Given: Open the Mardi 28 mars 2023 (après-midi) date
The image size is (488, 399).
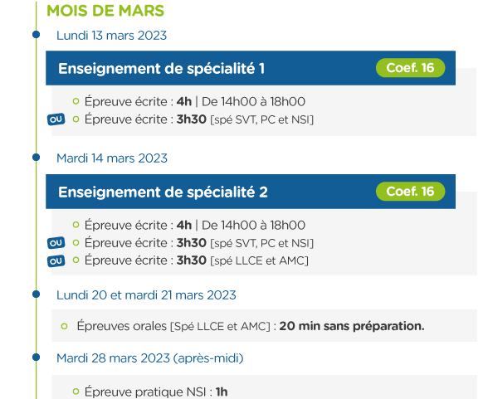Looking at the screenshot, I should pos(149,358).
